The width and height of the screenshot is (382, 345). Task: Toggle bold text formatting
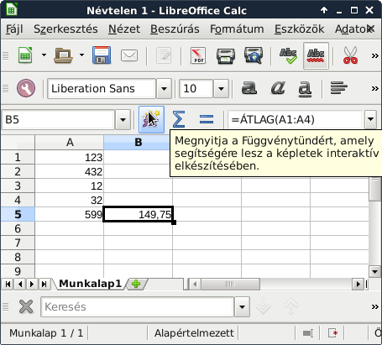click(249, 88)
